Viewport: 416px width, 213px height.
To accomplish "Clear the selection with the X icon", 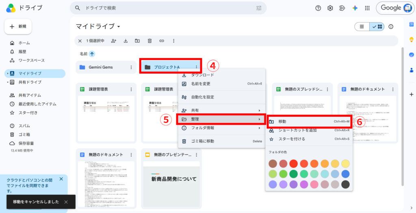I will pos(80,41).
